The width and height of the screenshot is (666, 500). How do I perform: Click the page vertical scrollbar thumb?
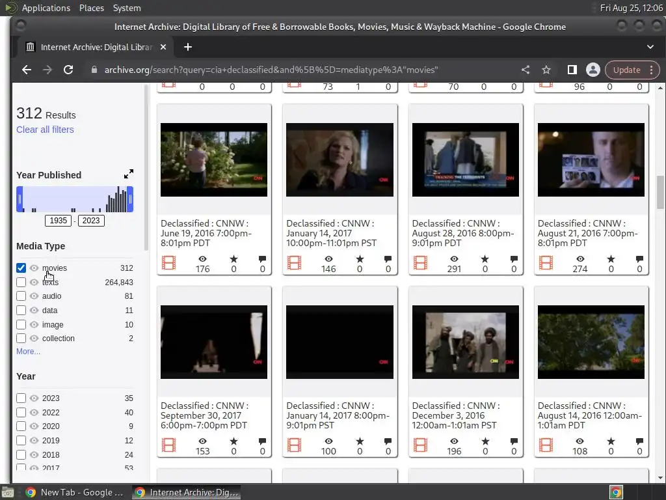point(660,192)
